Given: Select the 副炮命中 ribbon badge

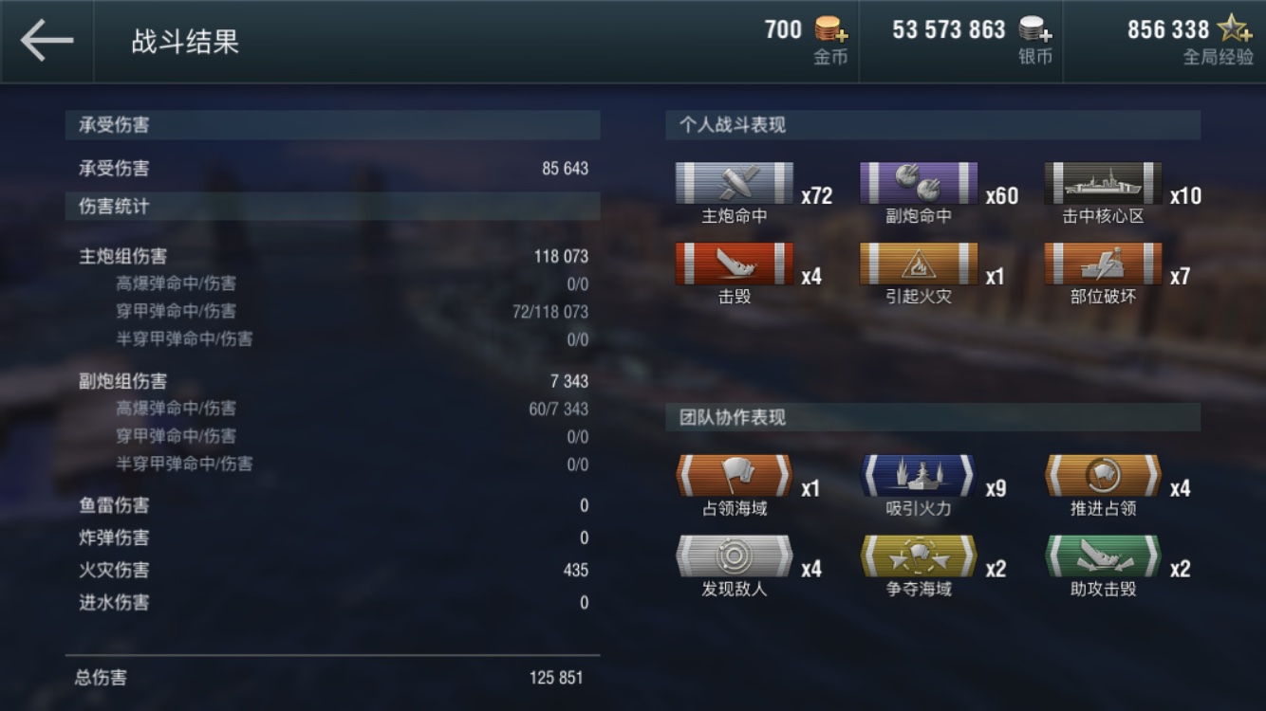Looking at the screenshot, I should tap(918, 183).
